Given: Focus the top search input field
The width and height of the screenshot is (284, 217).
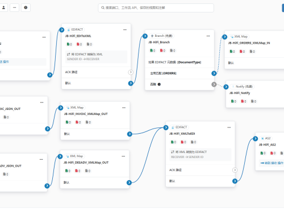Looking at the screenshot, I should coord(156,8).
